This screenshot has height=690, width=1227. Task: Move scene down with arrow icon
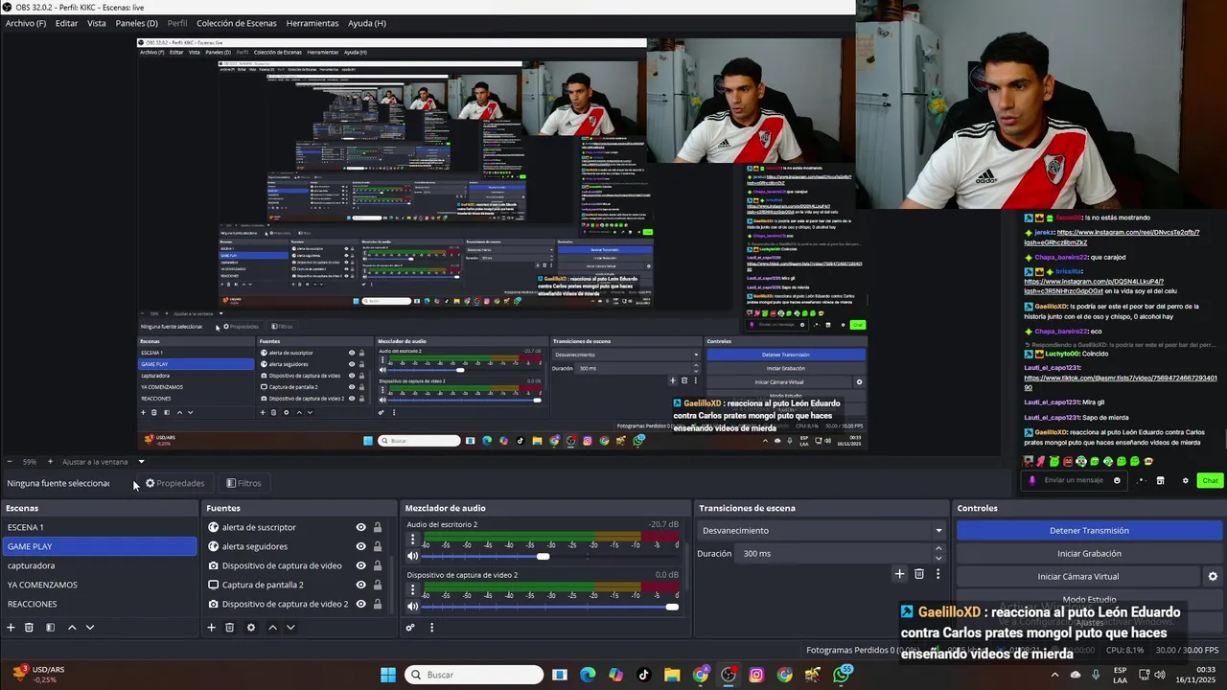(90, 628)
